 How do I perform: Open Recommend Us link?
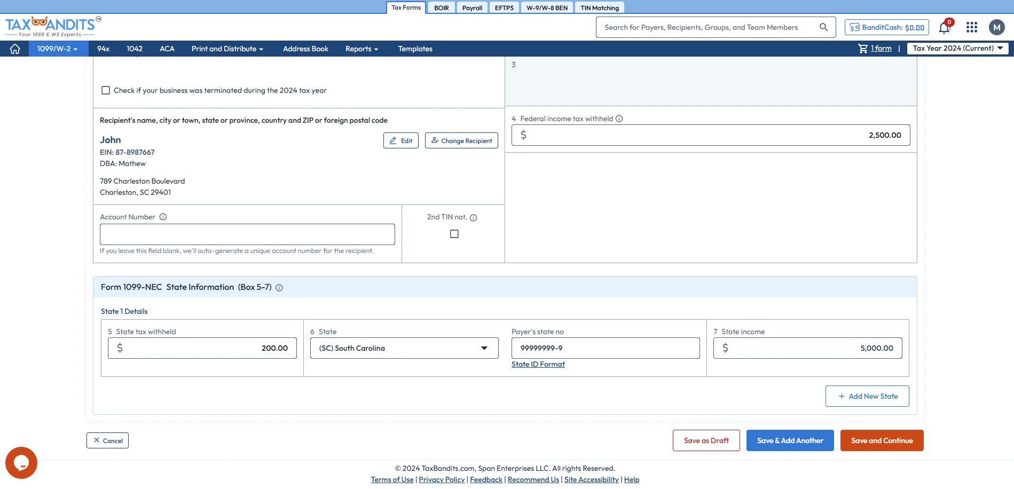click(x=533, y=479)
